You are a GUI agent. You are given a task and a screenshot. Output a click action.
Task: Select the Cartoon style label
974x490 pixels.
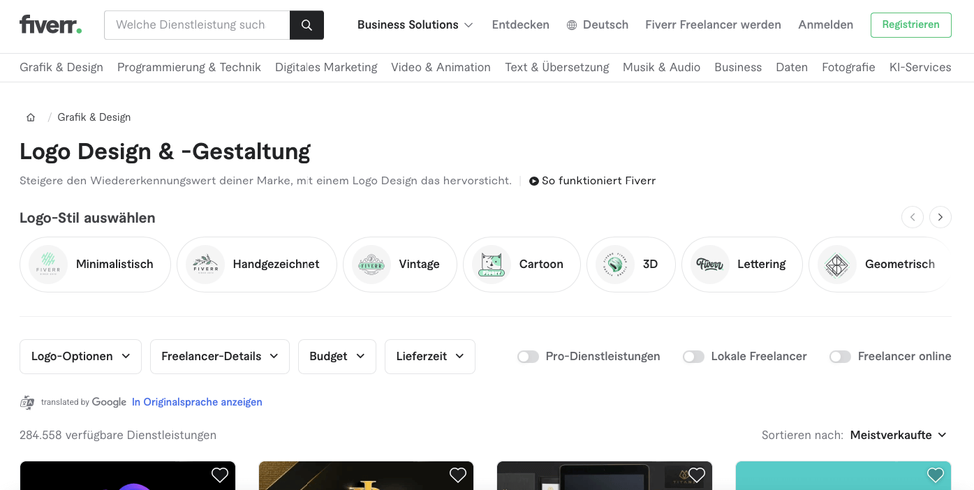(x=541, y=265)
